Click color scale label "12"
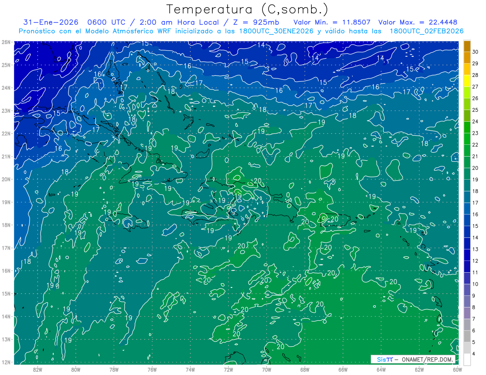486x375 pixels. coord(475,261)
